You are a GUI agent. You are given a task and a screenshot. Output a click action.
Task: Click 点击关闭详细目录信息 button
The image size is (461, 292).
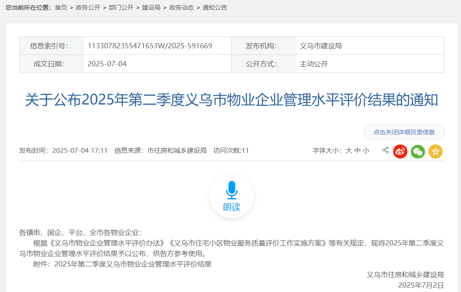(404, 132)
